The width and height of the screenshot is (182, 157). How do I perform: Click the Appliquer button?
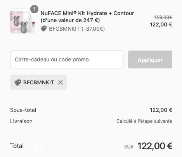pyautogui.click(x=150, y=59)
